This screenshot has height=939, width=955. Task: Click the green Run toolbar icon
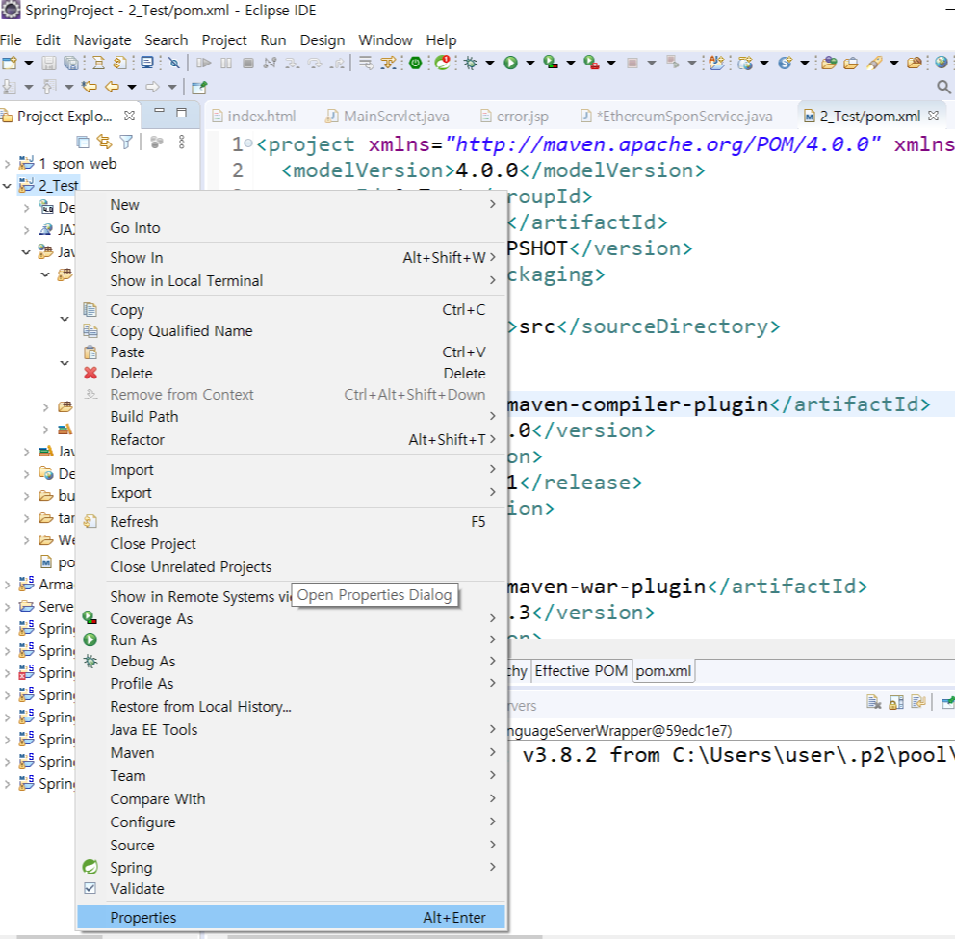pyautogui.click(x=511, y=63)
